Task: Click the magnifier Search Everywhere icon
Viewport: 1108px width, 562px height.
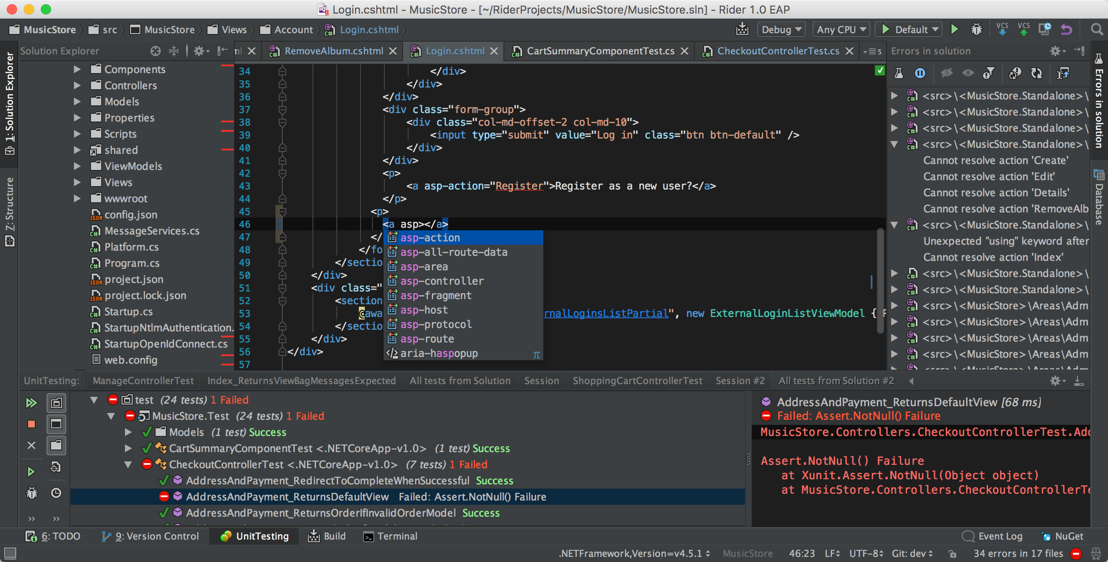Action: pos(1097,29)
